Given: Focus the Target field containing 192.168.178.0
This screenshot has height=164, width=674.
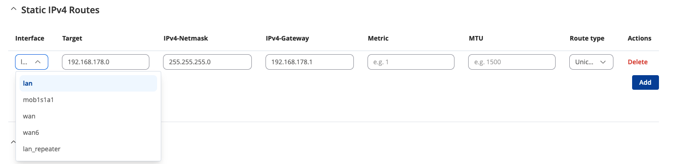Looking at the screenshot, I should [106, 62].
